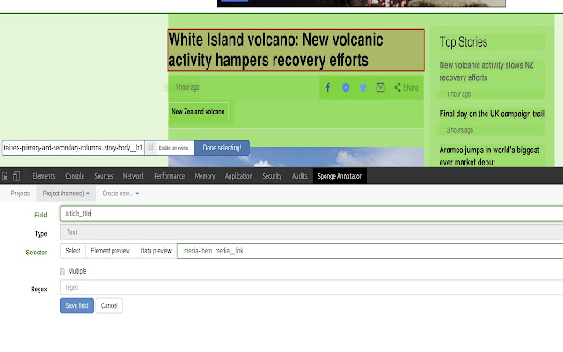Click the New Zealand volcano tag link
This screenshot has height=352, width=563.
[x=198, y=112]
